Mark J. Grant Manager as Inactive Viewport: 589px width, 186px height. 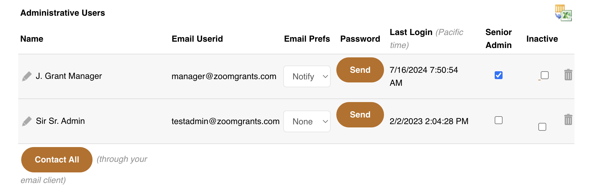544,75
